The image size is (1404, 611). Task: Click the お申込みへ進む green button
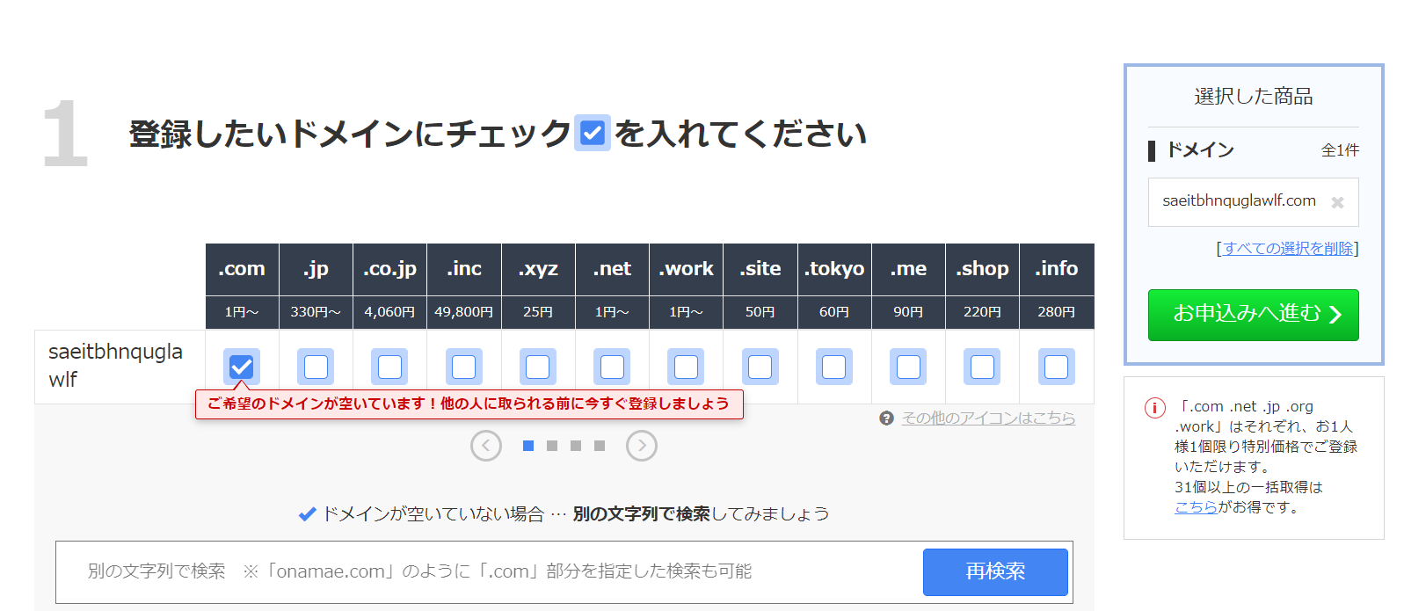(x=1254, y=315)
